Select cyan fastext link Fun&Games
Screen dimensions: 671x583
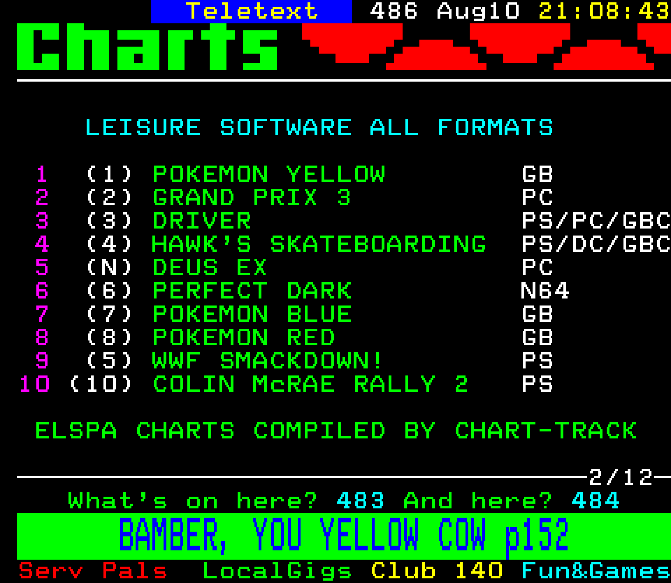(x=596, y=571)
